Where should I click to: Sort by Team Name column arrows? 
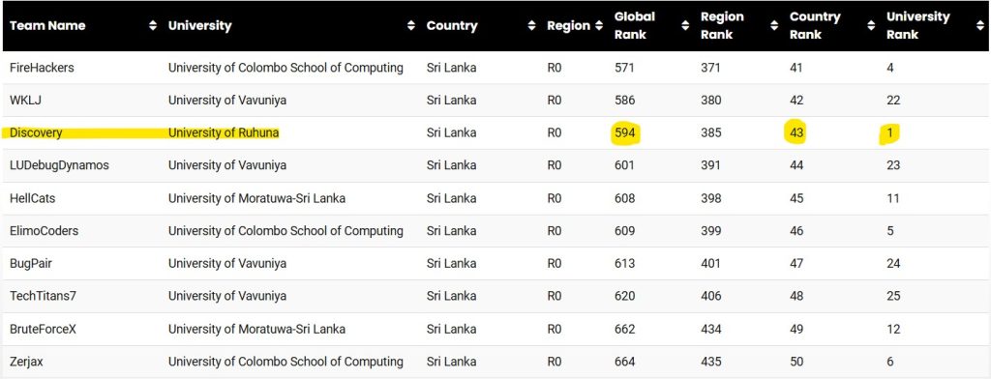152,26
